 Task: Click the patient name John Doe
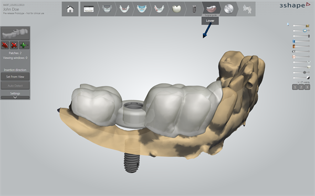pos(11,9)
